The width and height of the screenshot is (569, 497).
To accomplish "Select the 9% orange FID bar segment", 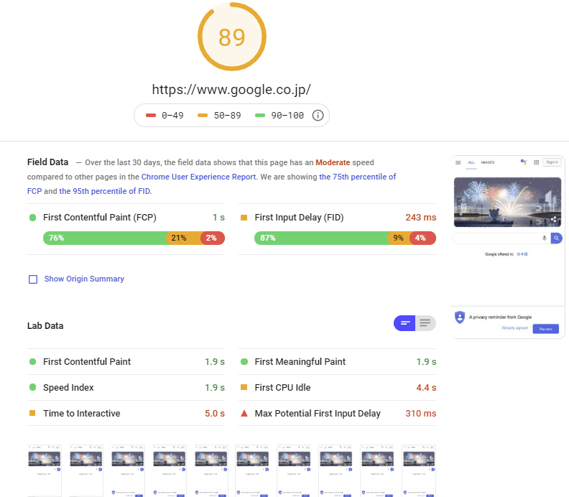I will pyautogui.click(x=399, y=238).
